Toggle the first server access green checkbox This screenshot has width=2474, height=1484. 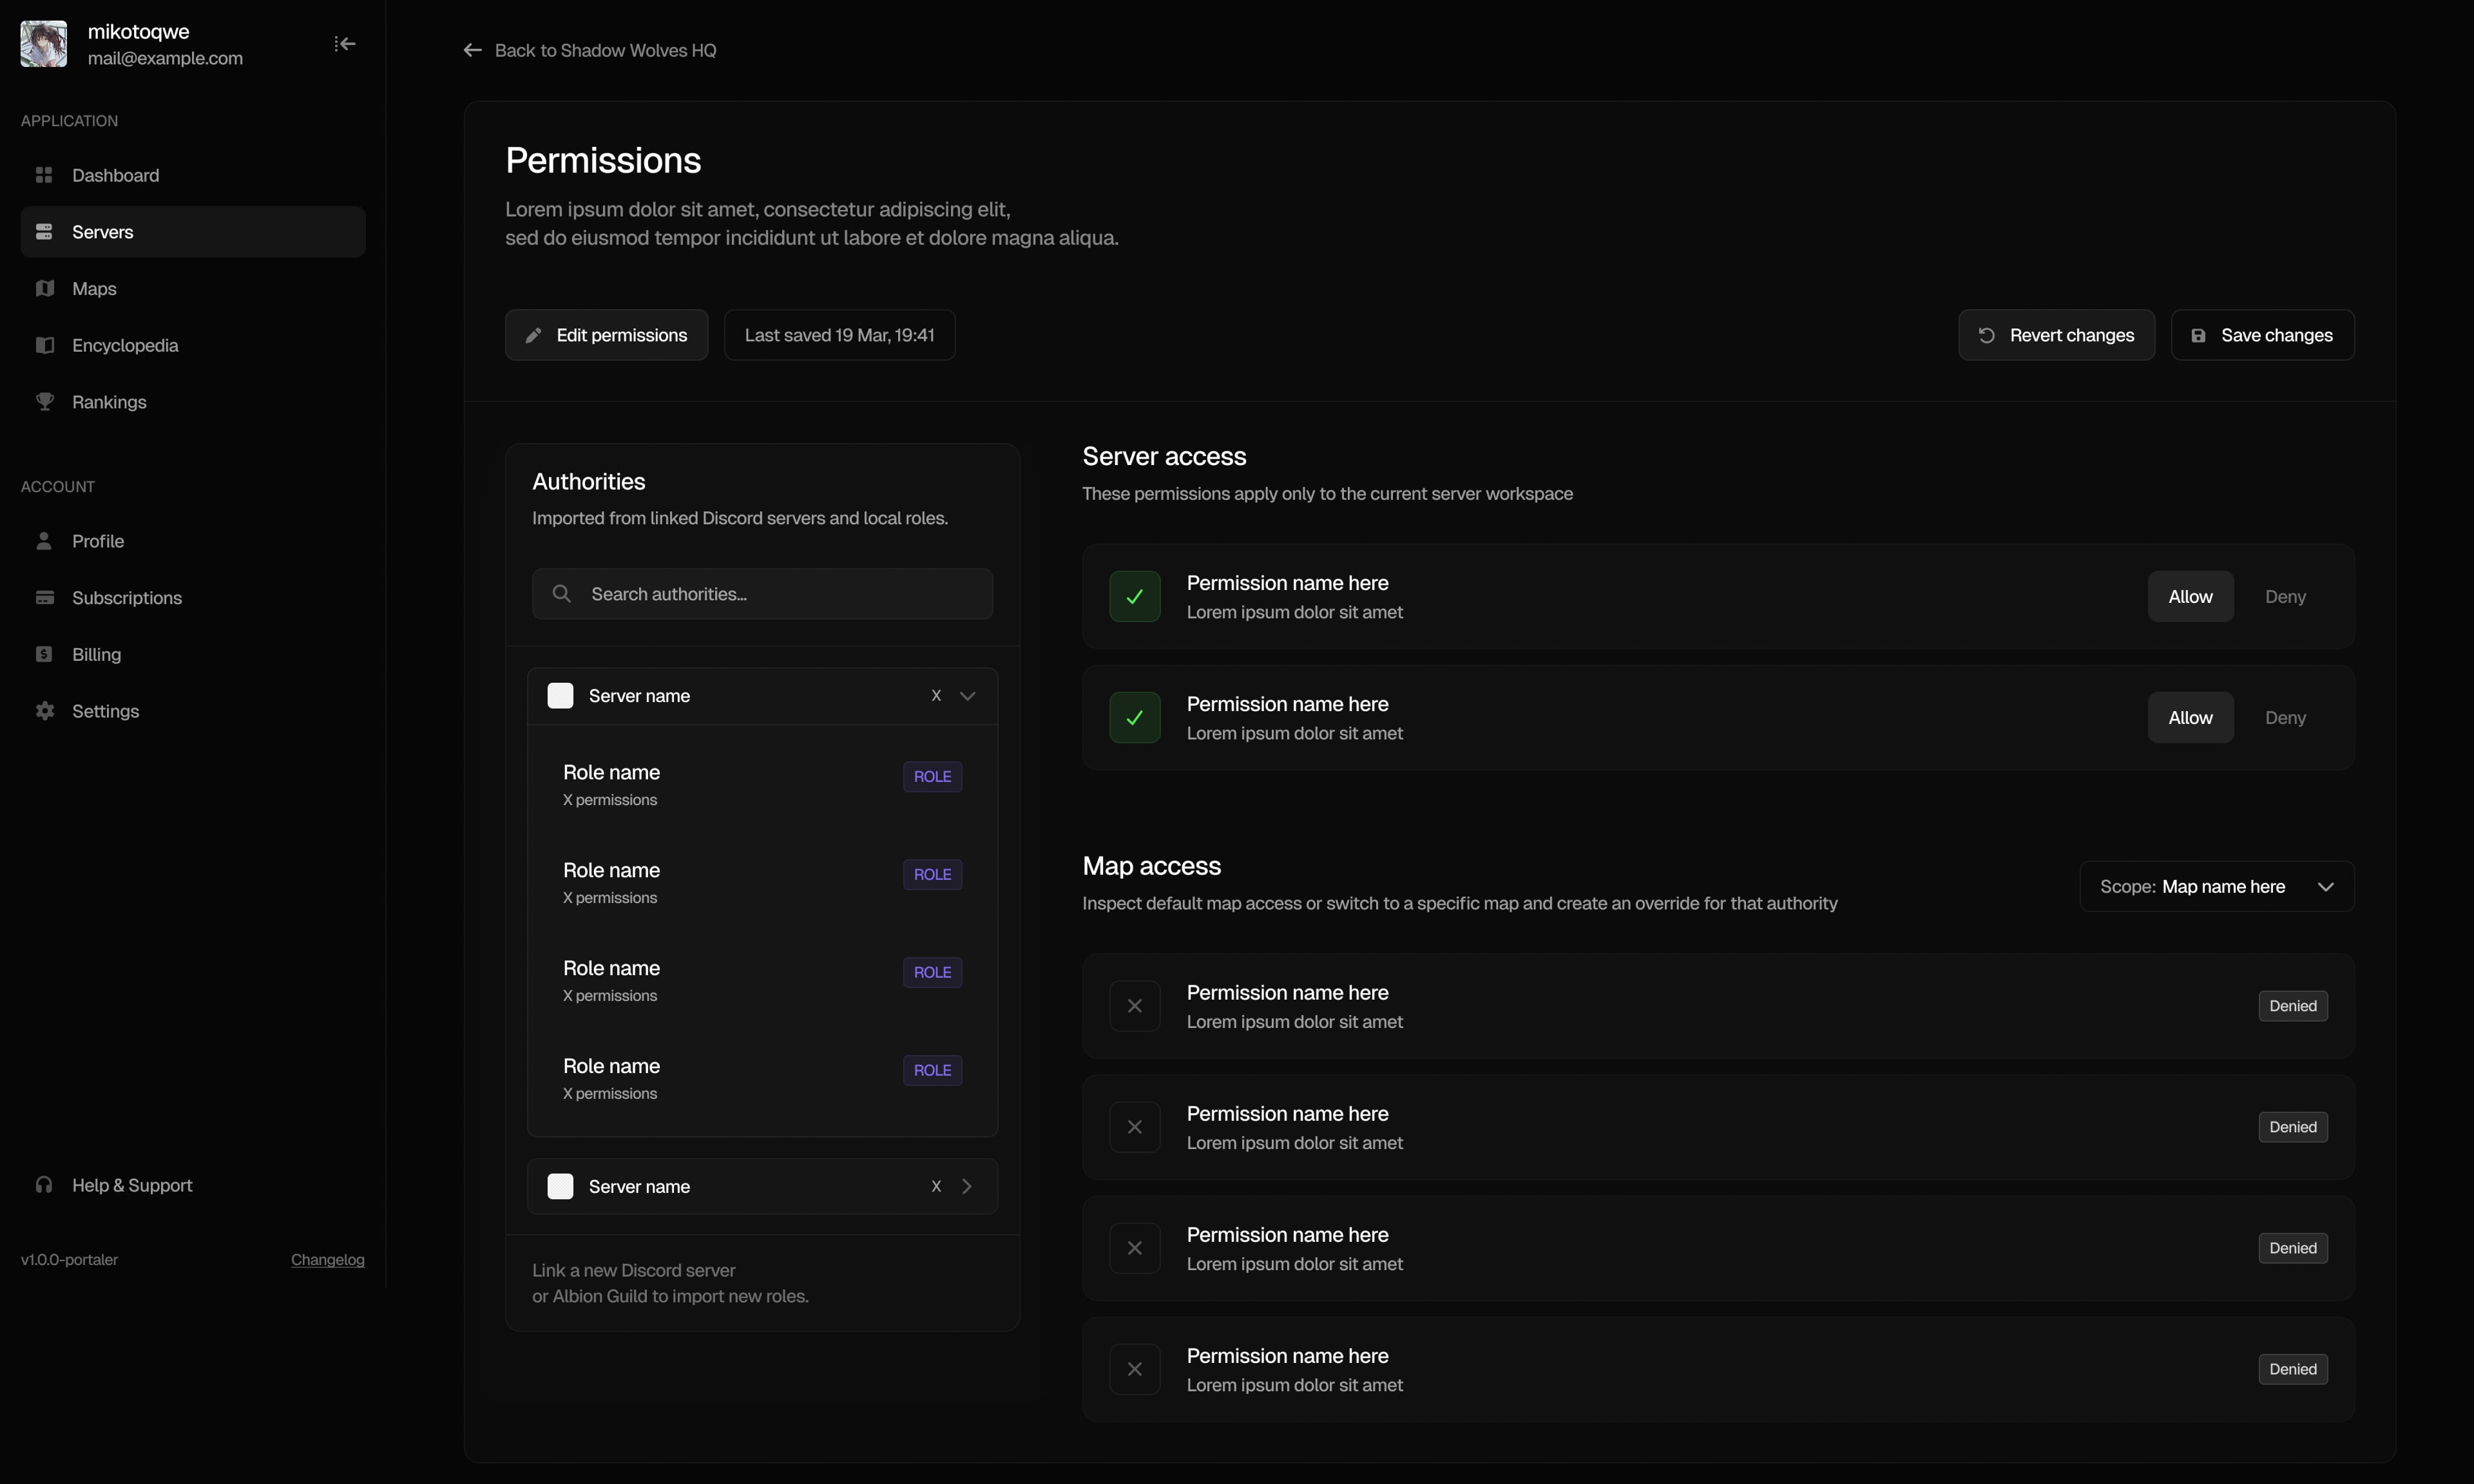[x=1135, y=597]
